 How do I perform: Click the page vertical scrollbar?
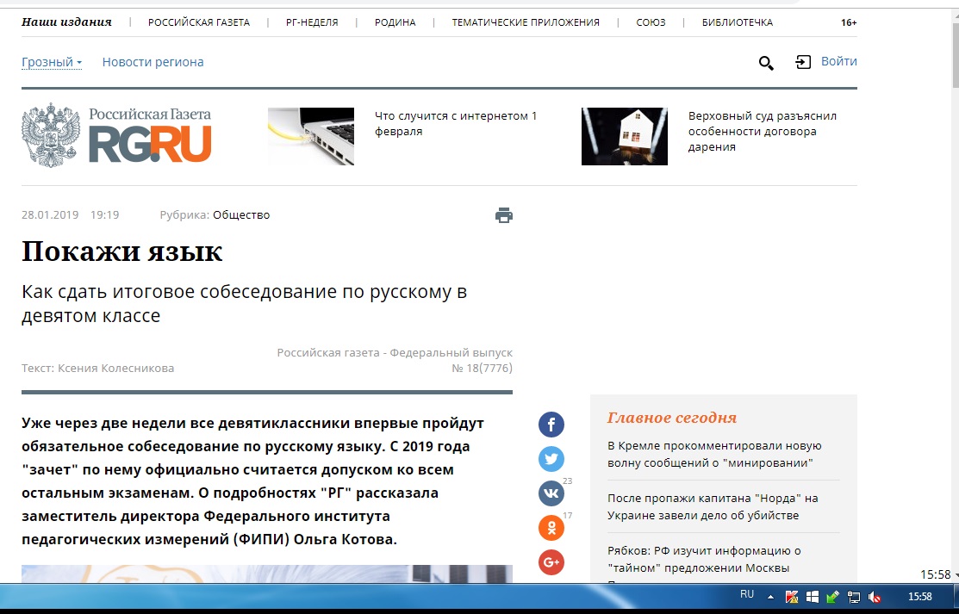pos(954,258)
